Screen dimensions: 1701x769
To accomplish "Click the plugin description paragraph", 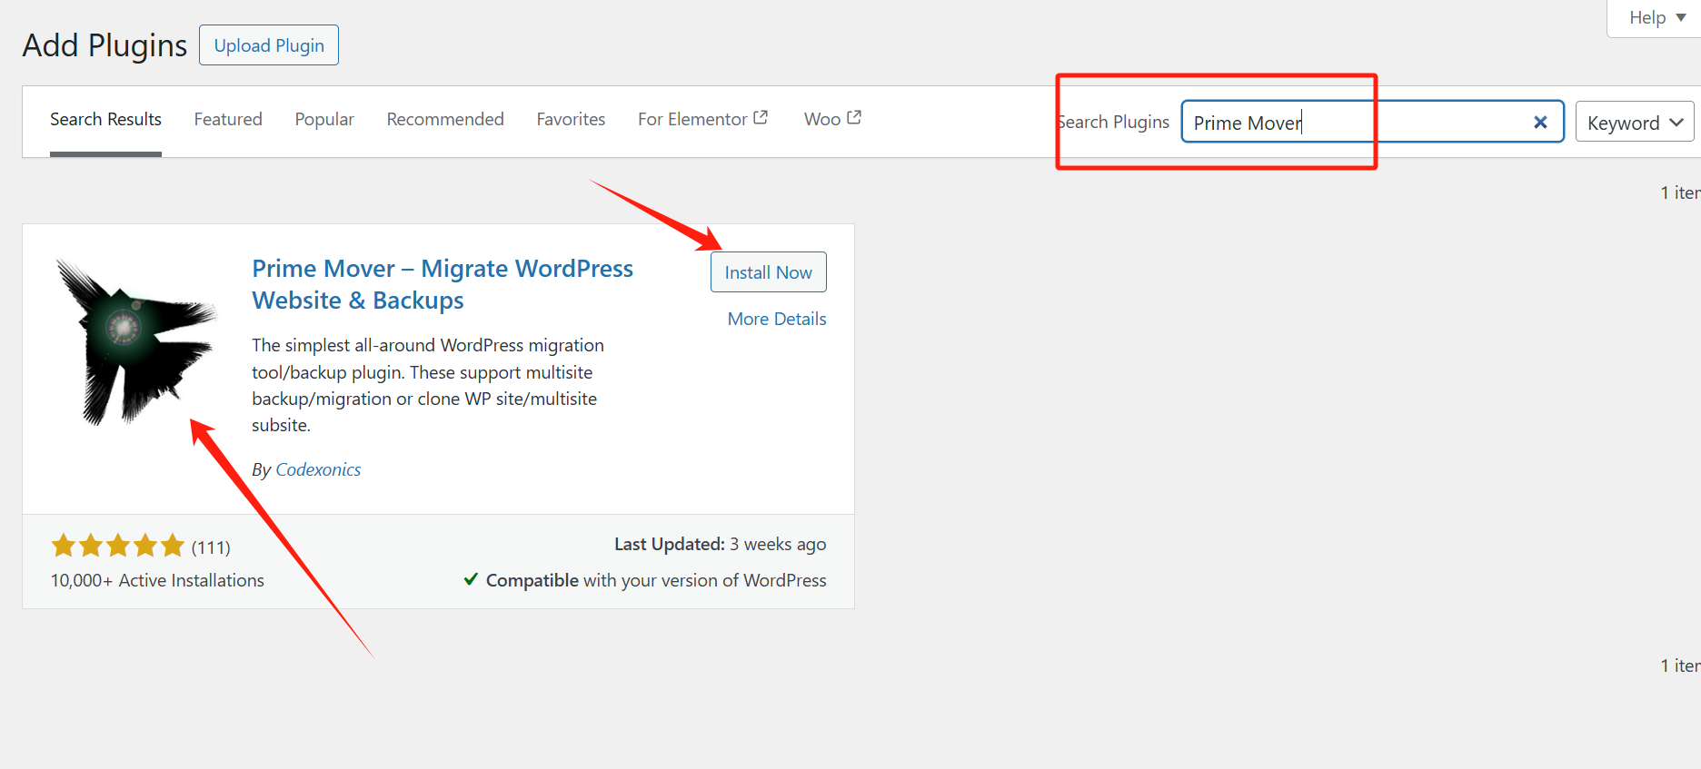I will point(428,385).
